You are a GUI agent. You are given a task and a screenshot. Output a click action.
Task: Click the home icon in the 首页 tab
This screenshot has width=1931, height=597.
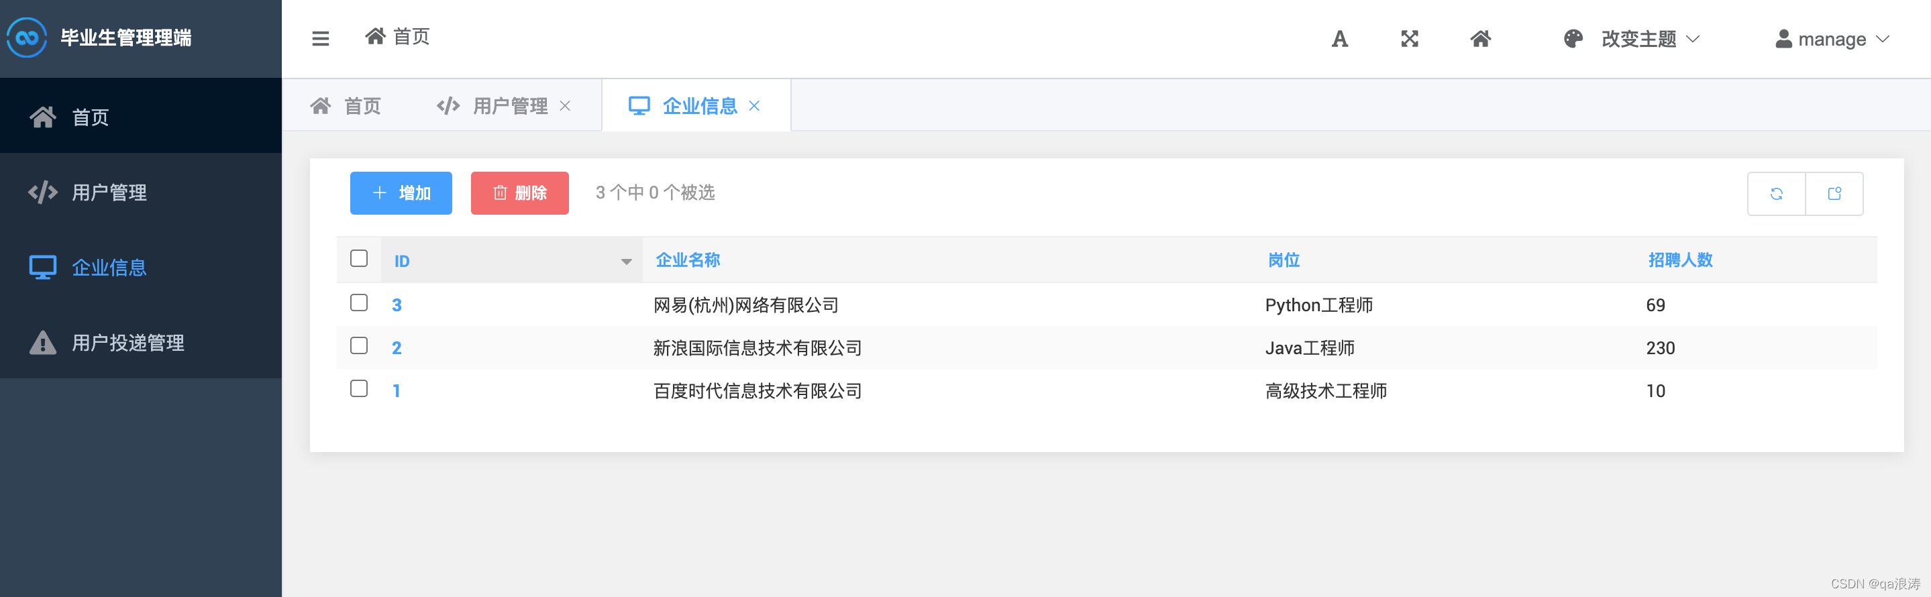[x=321, y=105]
